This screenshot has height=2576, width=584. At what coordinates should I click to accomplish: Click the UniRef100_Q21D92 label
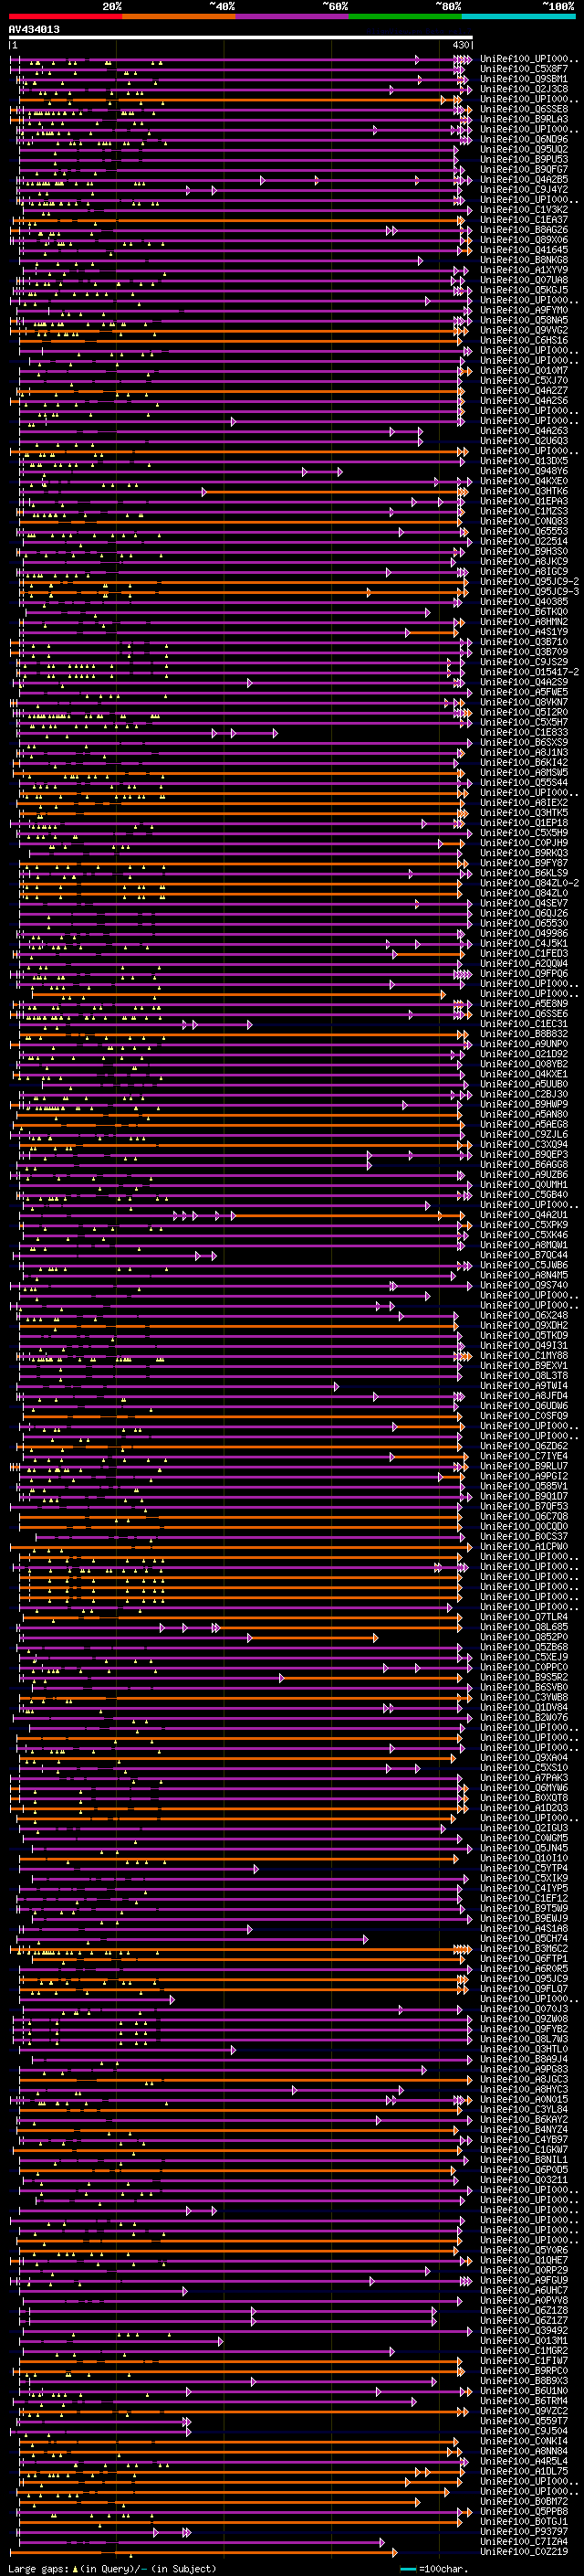524,1054
